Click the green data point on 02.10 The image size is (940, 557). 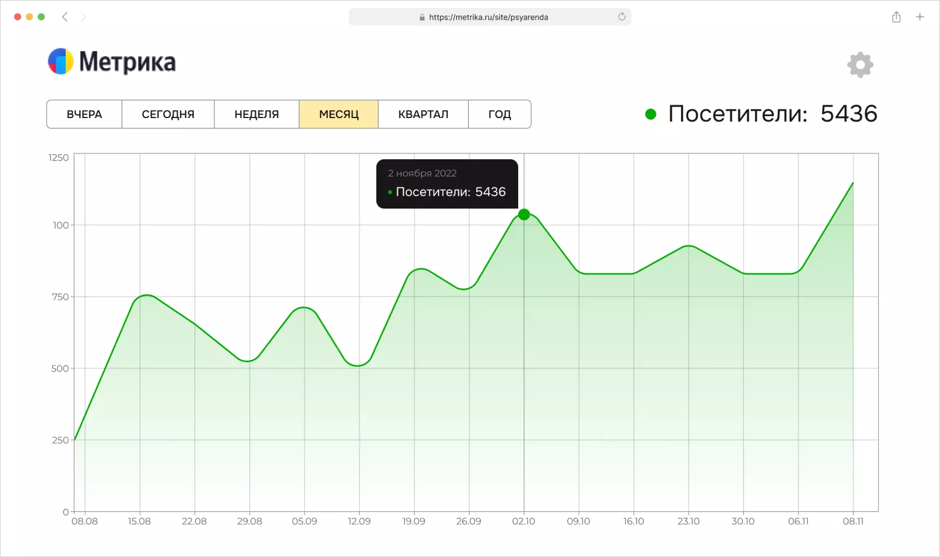(x=524, y=214)
